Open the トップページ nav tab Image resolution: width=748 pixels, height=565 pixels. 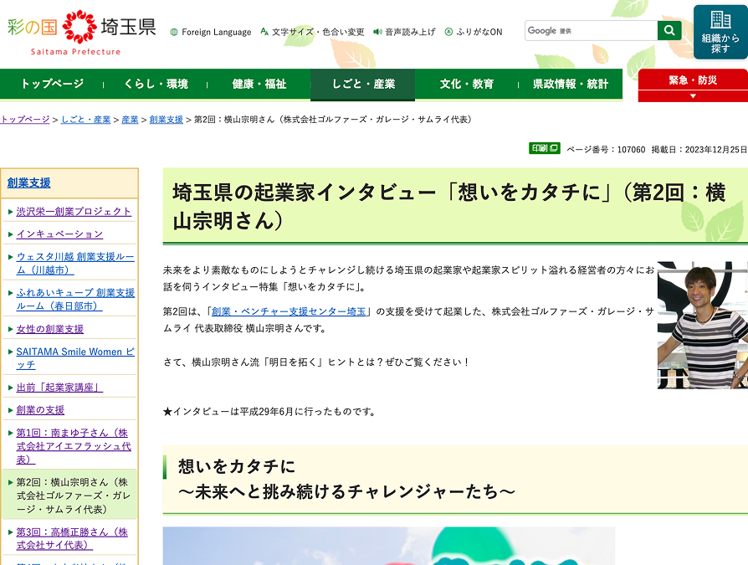click(x=52, y=84)
